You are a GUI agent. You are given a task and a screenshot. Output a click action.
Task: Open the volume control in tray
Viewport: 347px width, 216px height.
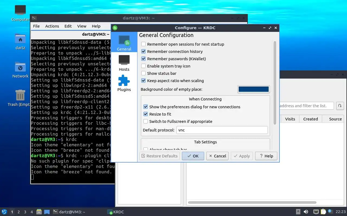pos(306,212)
